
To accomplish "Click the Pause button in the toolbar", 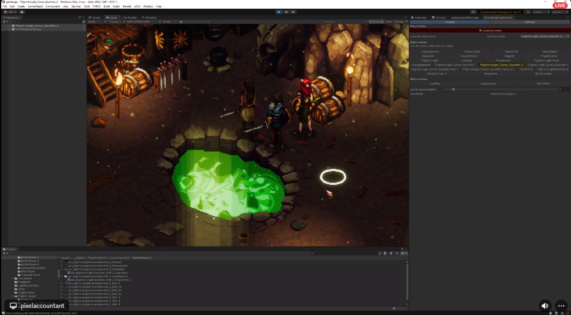I will tap(286, 12).
